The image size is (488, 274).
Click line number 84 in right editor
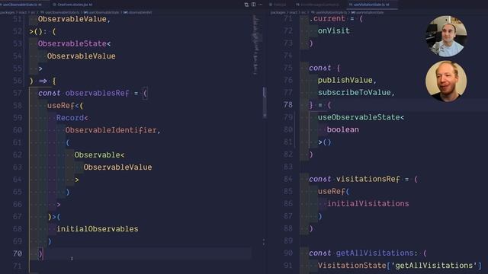pos(288,179)
